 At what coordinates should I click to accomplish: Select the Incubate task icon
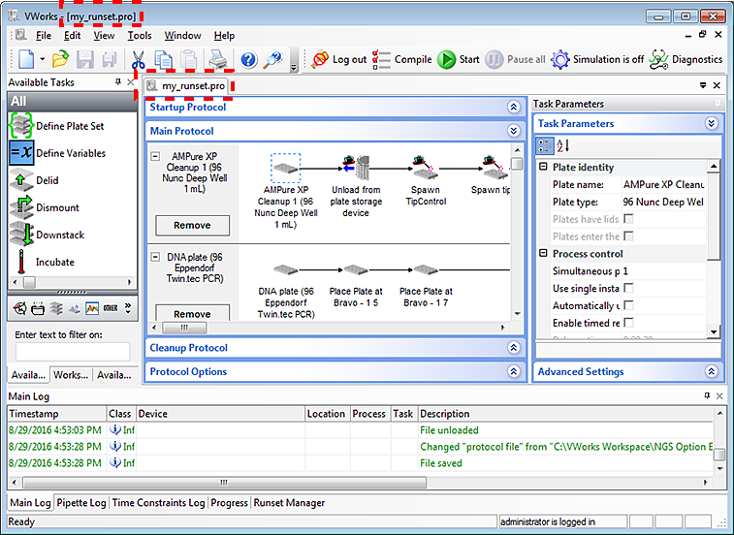pyautogui.click(x=21, y=262)
